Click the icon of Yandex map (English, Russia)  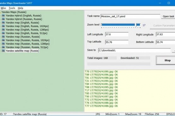click(3, 23)
